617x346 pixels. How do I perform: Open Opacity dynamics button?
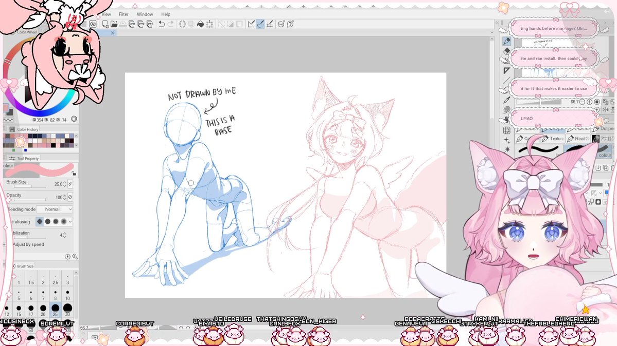click(70, 197)
